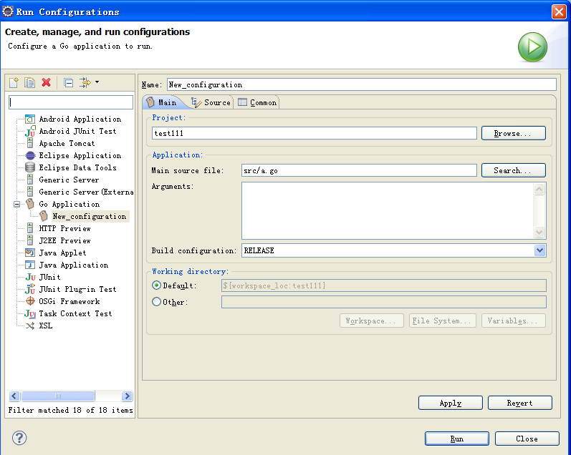Click the Arguments text area
Image resolution: width=571 pixels, height=455 pixels.
387,210
